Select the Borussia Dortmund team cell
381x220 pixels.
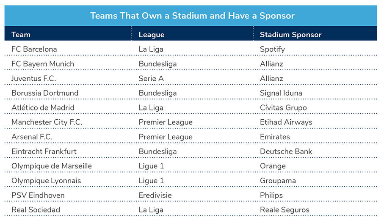45,93
